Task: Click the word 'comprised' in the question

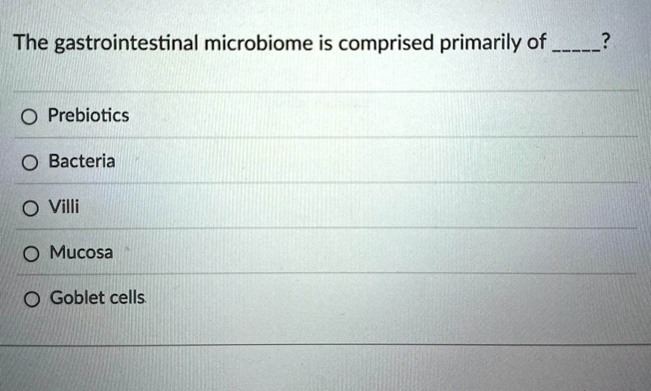Action: (386, 44)
